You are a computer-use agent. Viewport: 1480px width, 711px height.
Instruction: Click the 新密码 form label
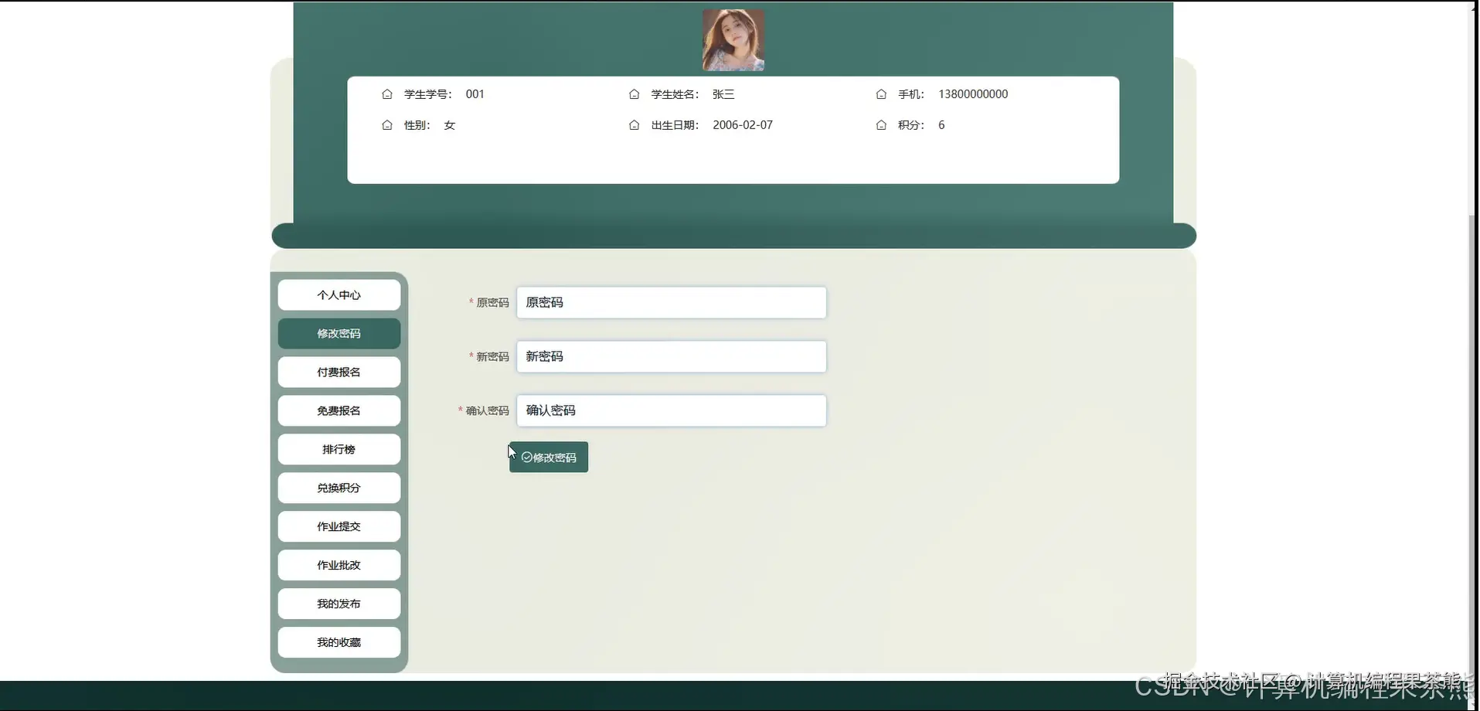[x=492, y=357]
